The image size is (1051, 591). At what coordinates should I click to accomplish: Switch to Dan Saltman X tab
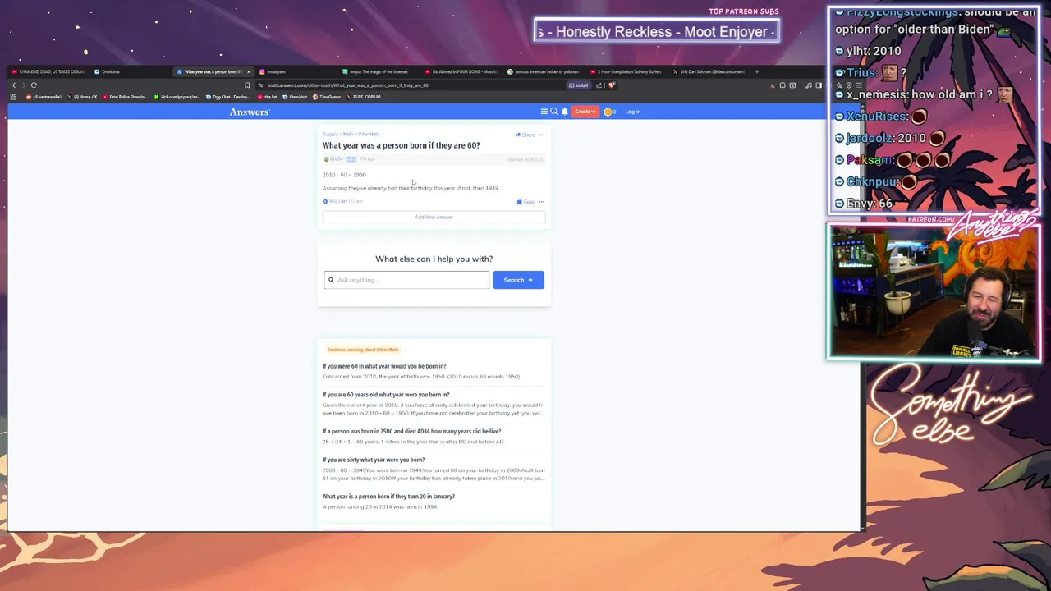(x=708, y=71)
